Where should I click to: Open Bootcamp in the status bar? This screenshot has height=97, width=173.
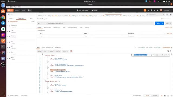point(137,96)
